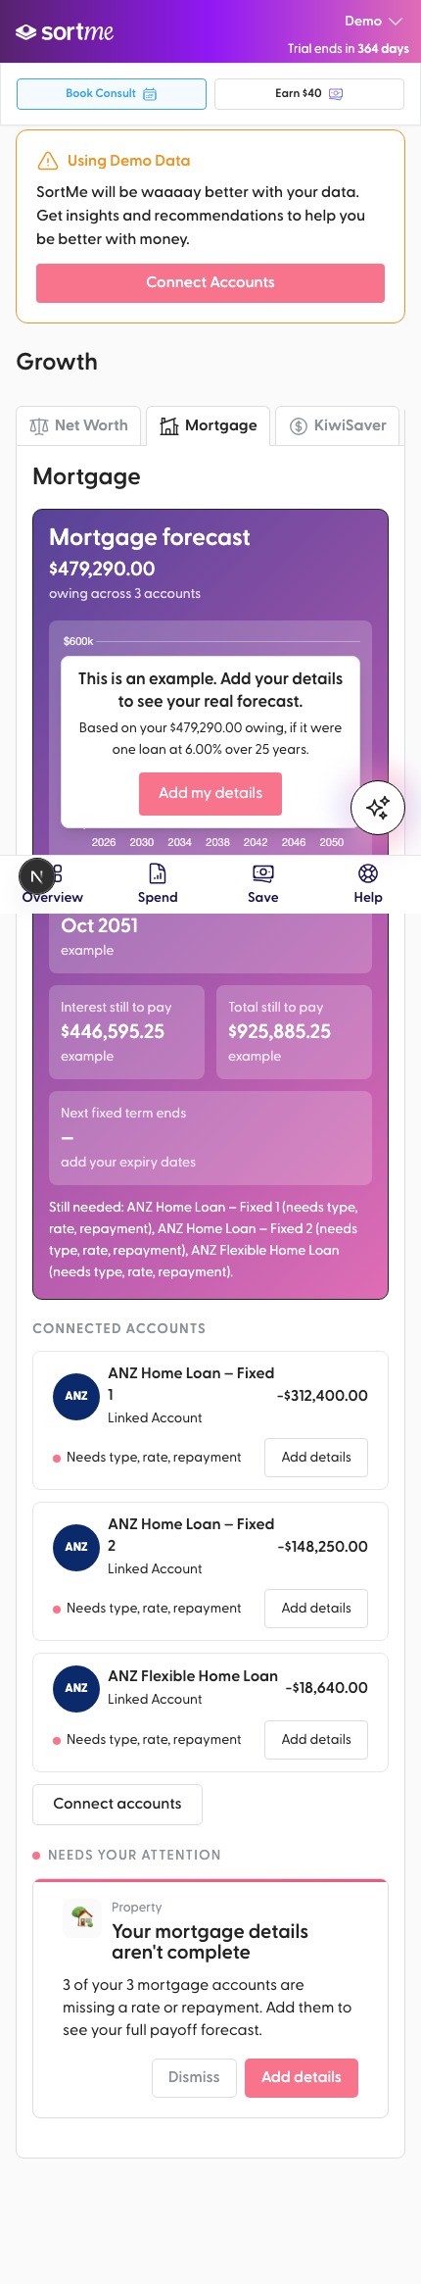Switch to the Net Worth tab
The width and height of the screenshot is (421, 2284).
pyautogui.click(x=79, y=425)
